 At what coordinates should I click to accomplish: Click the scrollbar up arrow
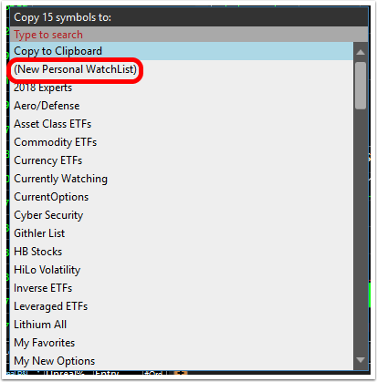[x=361, y=52]
